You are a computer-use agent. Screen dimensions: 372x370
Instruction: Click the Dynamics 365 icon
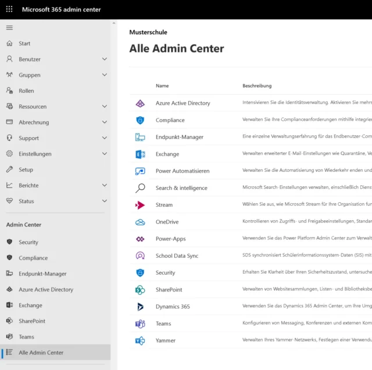140,307
